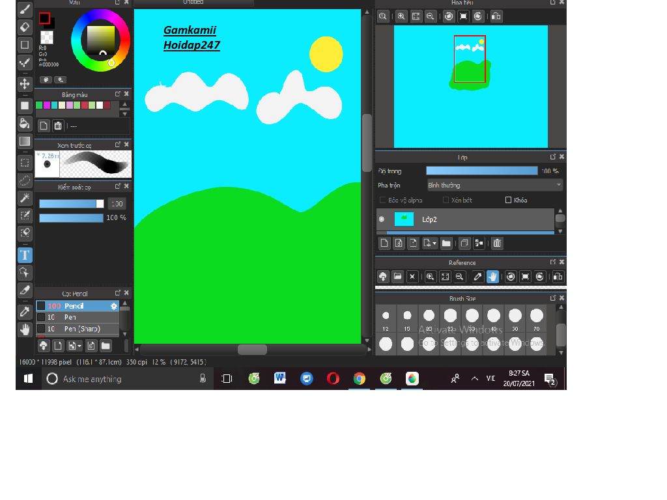The image size is (667, 500).
Task: Click the Reference panel eyedropper icon
Action: (477, 277)
